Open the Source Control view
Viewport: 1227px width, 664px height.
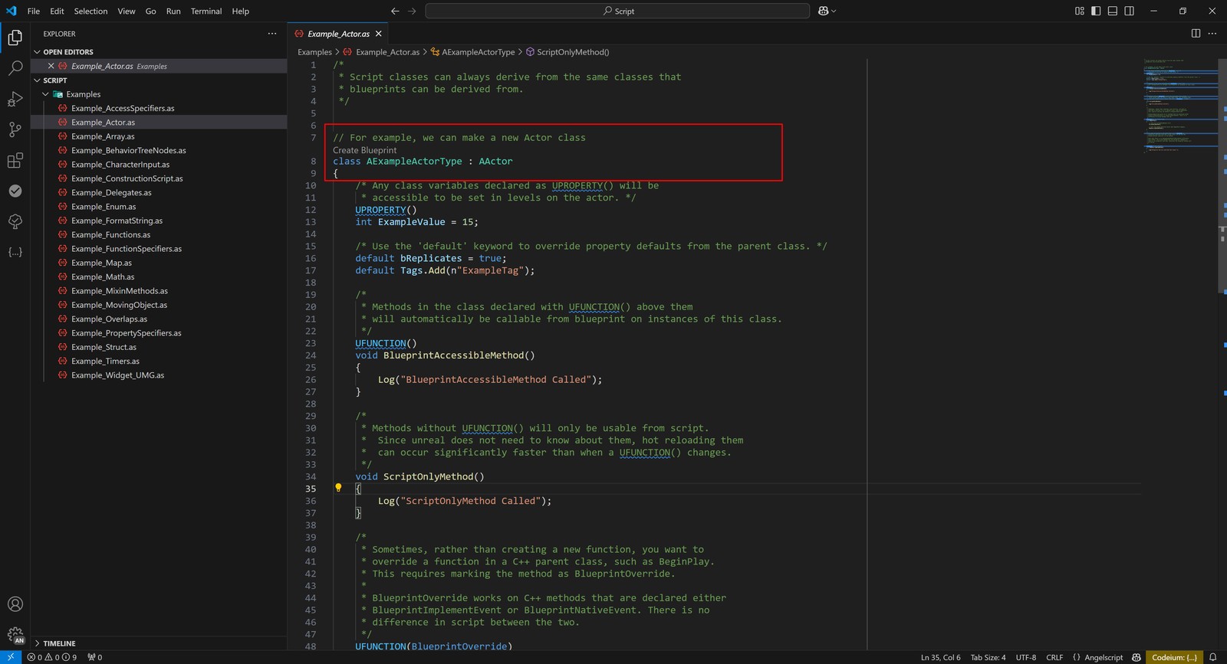click(15, 129)
